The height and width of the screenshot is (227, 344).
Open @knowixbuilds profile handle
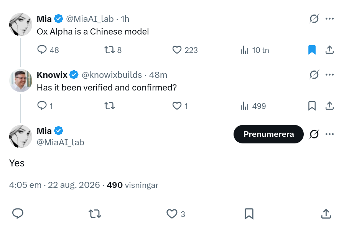point(112,75)
